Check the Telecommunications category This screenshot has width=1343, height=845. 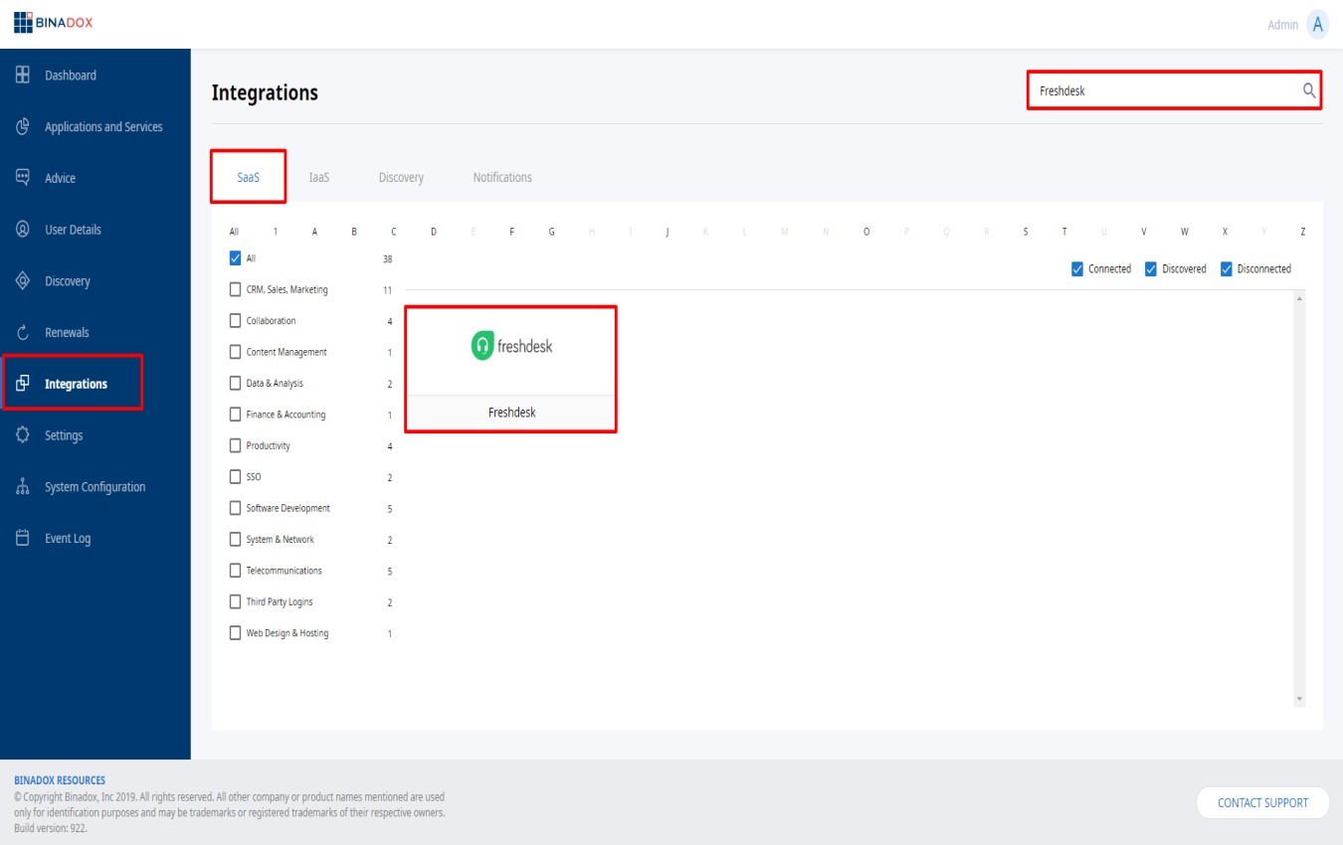click(236, 571)
